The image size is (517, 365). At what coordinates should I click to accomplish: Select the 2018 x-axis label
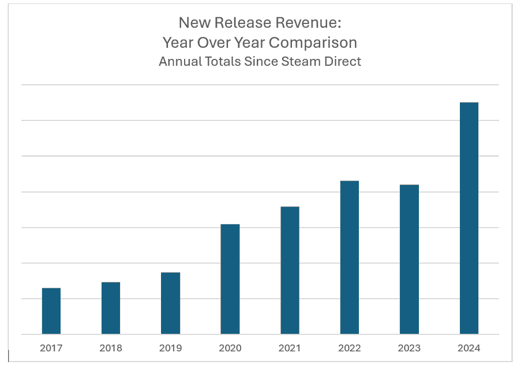(111, 348)
